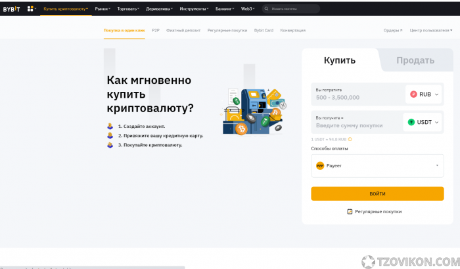Select the Купить tab

point(340,60)
